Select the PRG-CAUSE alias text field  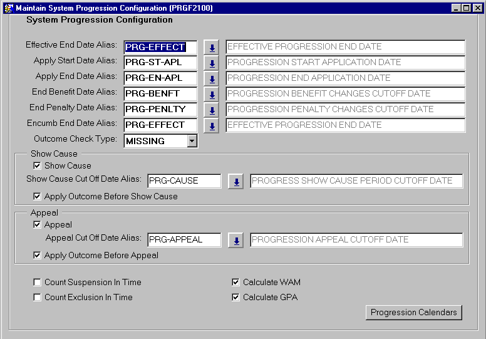point(184,181)
